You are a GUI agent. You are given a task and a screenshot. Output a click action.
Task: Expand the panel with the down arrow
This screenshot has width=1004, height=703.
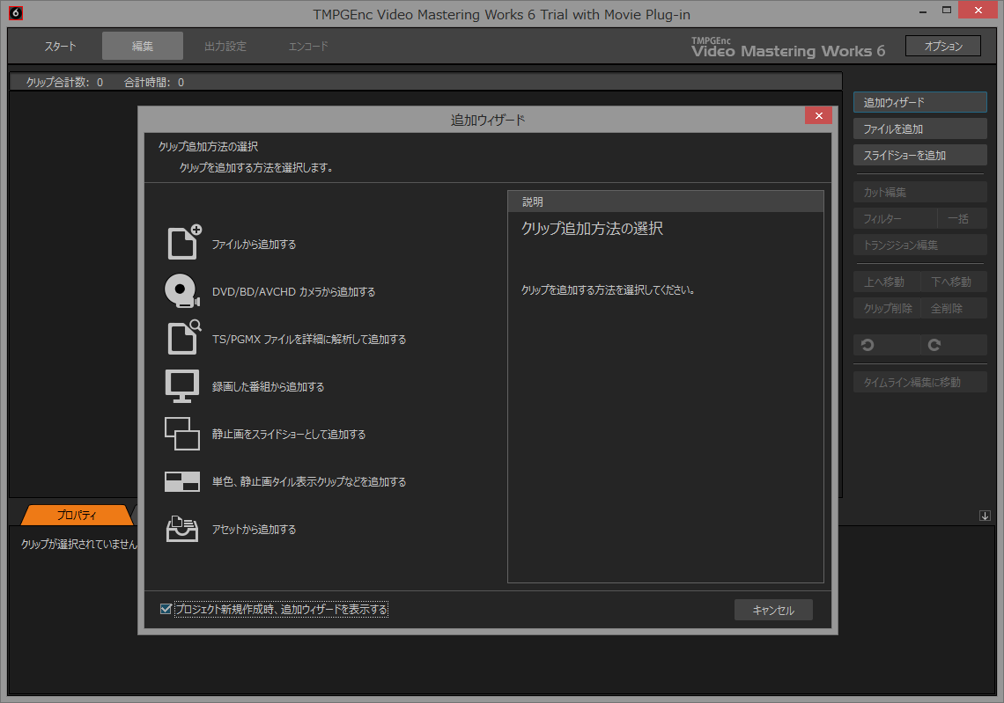[x=985, y=516]
